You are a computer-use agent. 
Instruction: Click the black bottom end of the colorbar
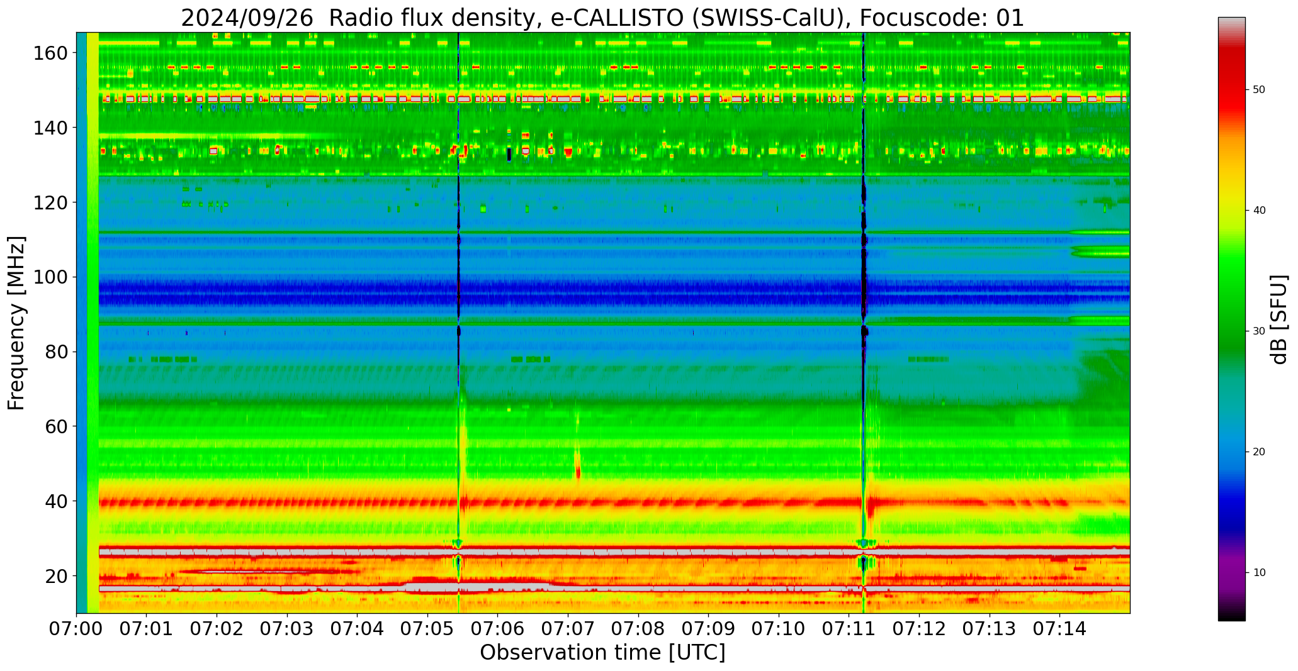[1231, 615]
